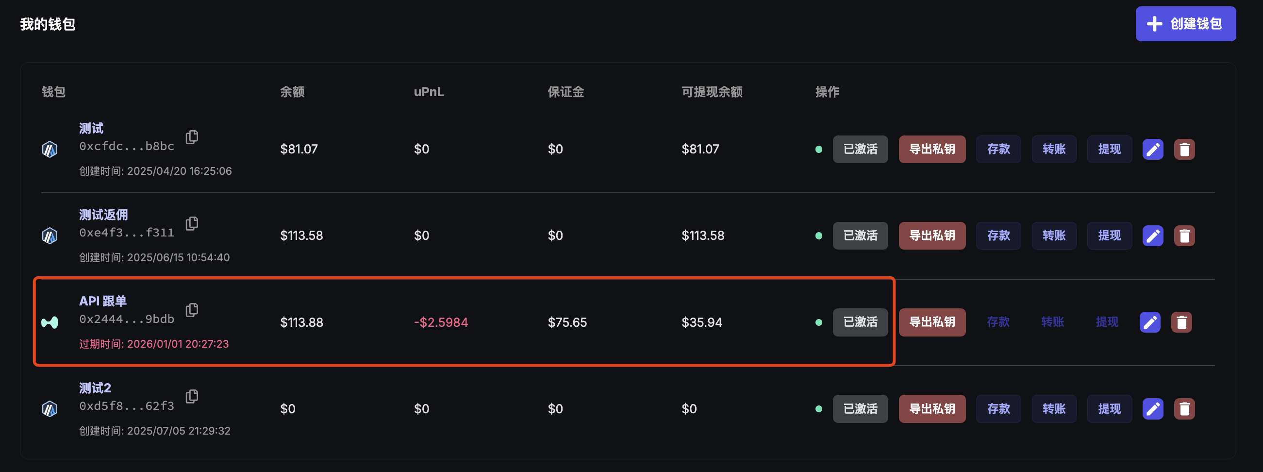Copy the 测试2 wallet address

tap(192, 396)
